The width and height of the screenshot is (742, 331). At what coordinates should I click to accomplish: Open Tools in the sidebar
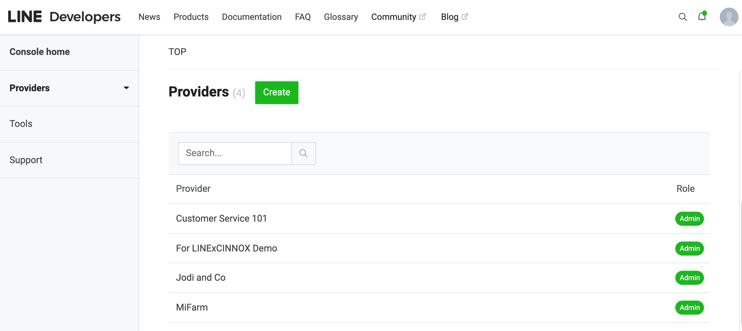coord(21,124)
